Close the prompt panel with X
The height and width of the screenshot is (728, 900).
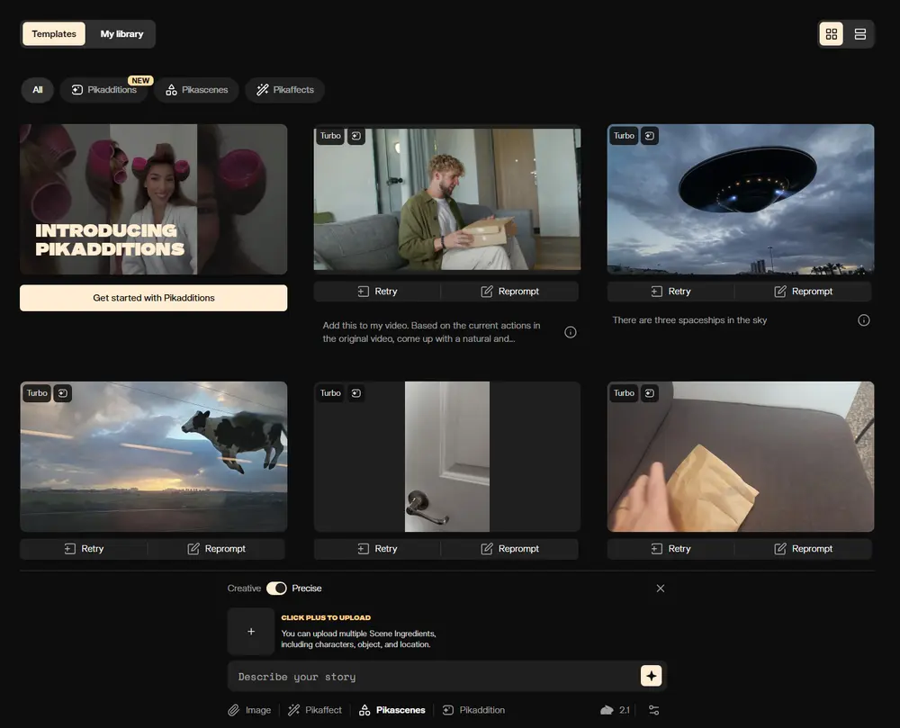point(661,589)
